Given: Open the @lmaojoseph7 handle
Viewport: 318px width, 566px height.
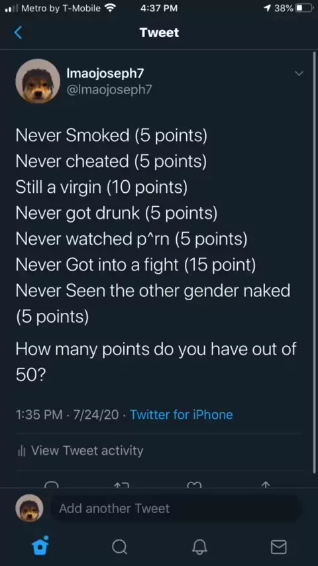Looking at the screenshot, I should pyautogui.click(x=109, y=89).
